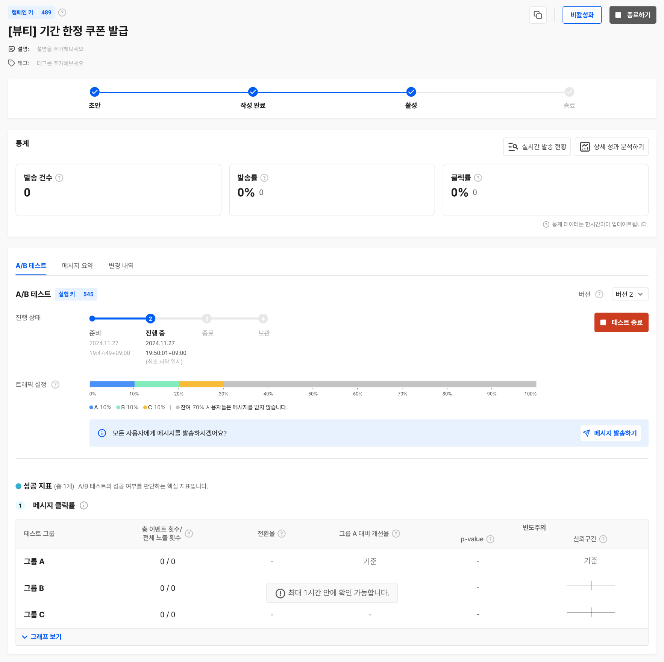The width and height of the screenshot is (664, 662).
Task: Click the 캠페인 키 489 badge
Action: coord(32,12)
